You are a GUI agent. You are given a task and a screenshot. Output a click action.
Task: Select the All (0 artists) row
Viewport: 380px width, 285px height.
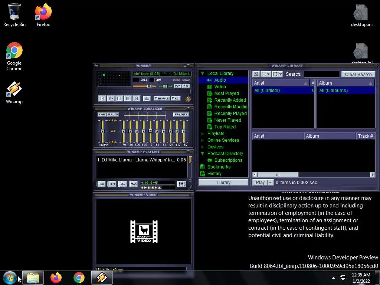283,91
